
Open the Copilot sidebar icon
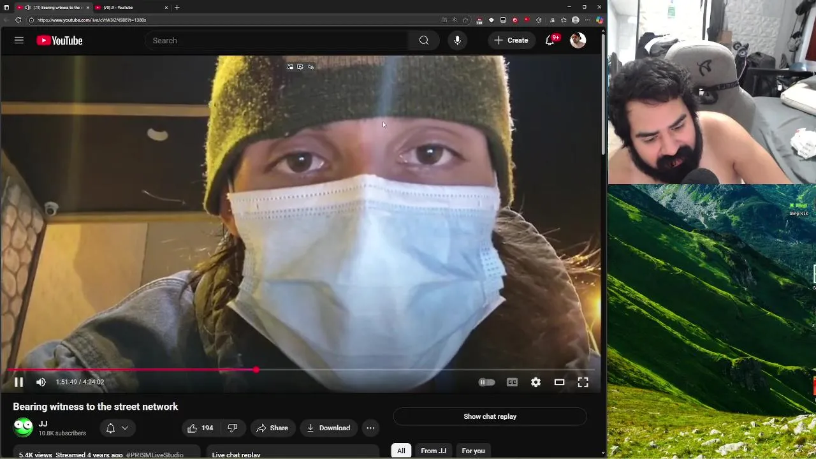tap(599, 20)
